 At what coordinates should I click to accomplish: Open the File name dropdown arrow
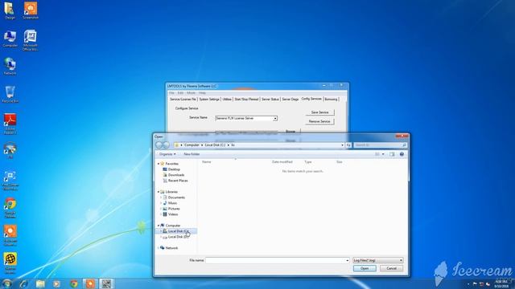(347, 260)
